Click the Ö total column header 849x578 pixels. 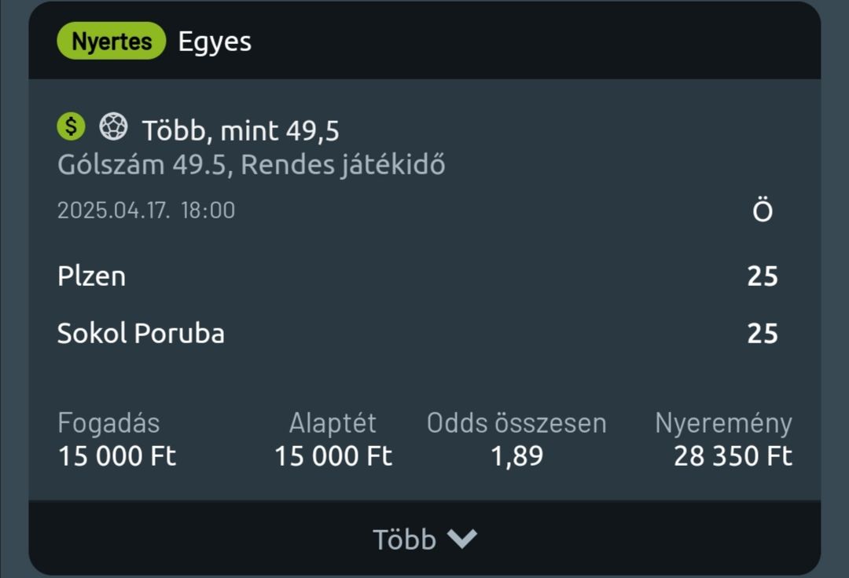(763, 212)
